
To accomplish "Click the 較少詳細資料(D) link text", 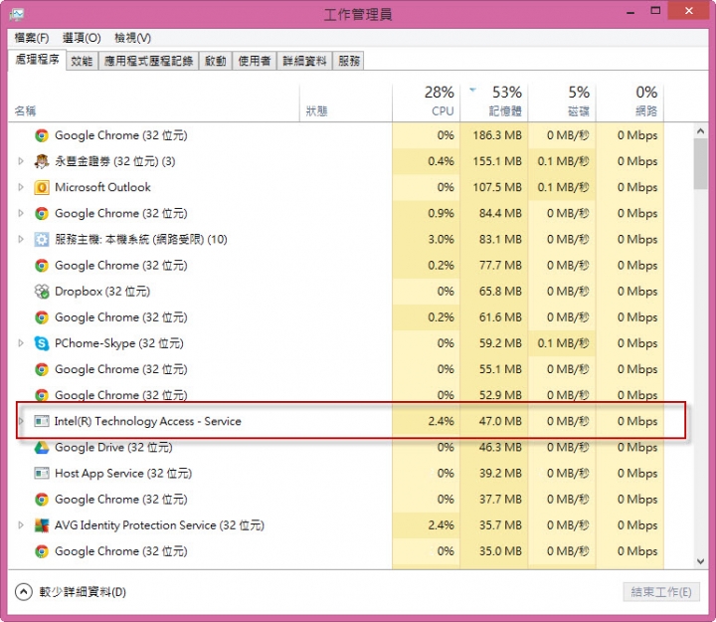I will click(x=83, y=592).
